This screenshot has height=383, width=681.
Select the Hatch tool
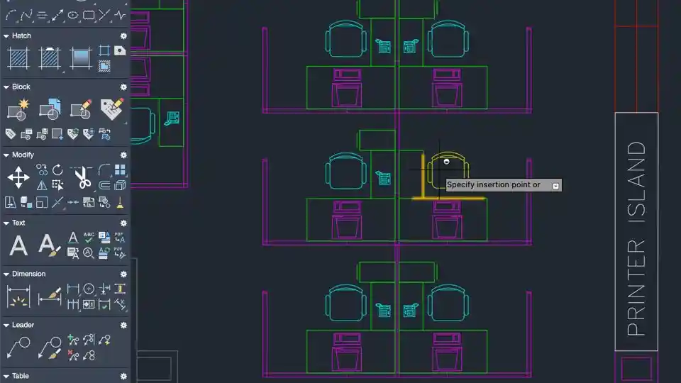coord(18,58)
